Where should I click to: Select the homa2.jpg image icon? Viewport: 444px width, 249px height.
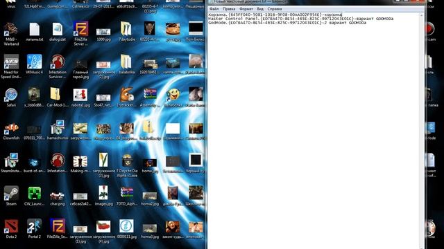pos(150,199)
